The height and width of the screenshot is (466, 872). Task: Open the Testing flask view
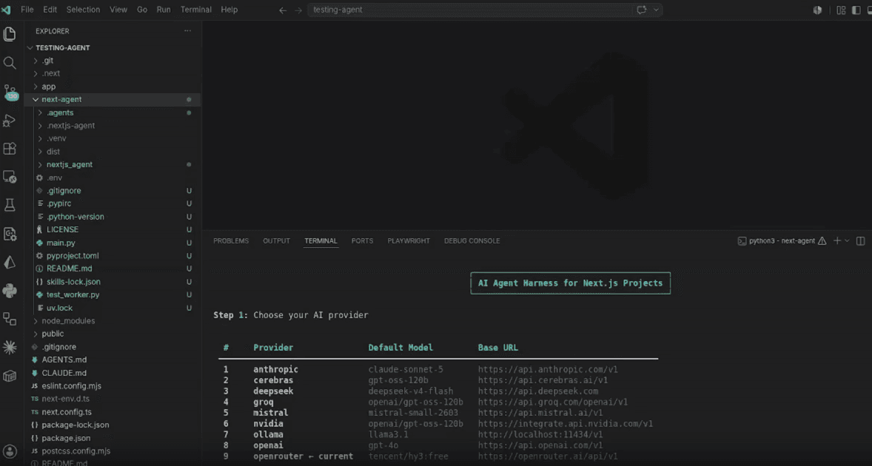coord(10,205)
